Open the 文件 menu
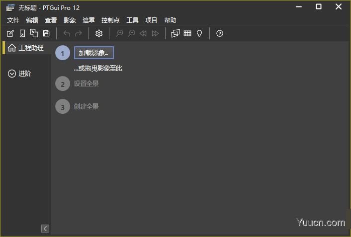The image size is (351, 237). [x=13, y=20]
